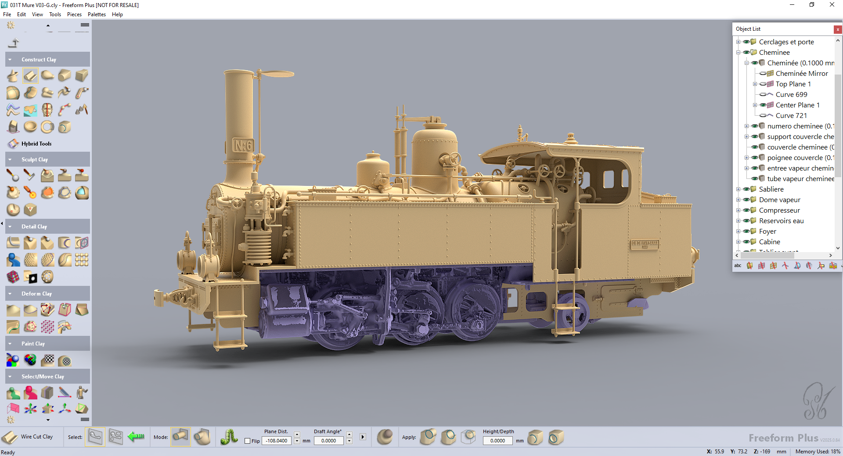Hide the Sabliere object via eye icon
The image size is (843, 456).
pyautogui.click(x=746, y=189)
